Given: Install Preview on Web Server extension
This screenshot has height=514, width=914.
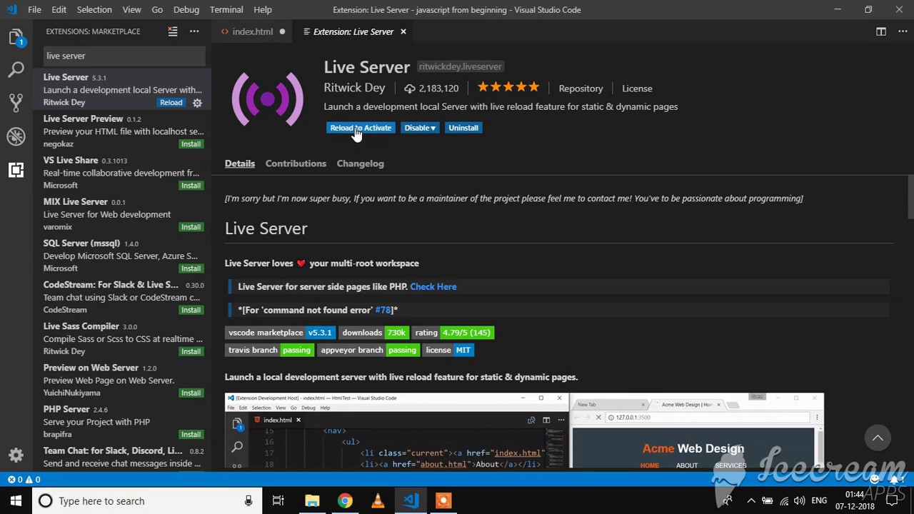Looking at the screenshot, I should pyautogui.click(x=191, y=393).
